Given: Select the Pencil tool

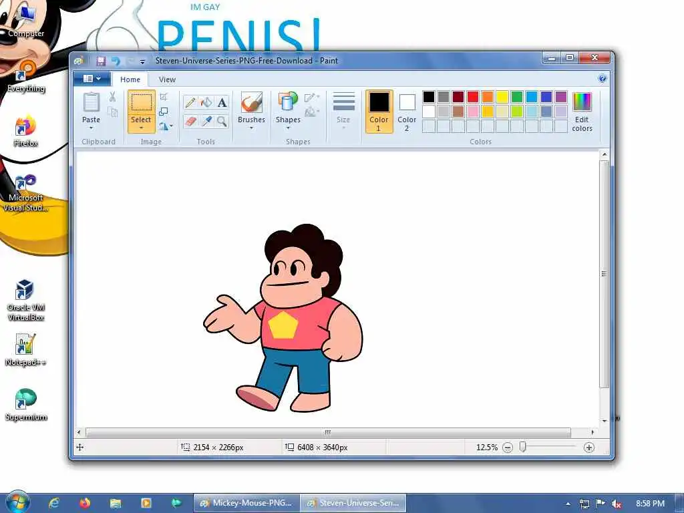Looking at the screenshot, I should (190, 102).
